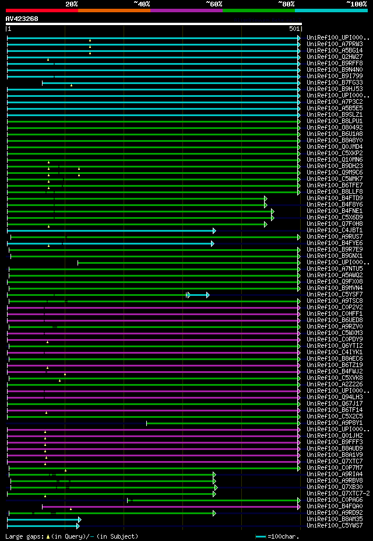Click the red 20% identity legend segment
Image resolution: width=373 pixels, height=541 pixels.
coord(42,11)
